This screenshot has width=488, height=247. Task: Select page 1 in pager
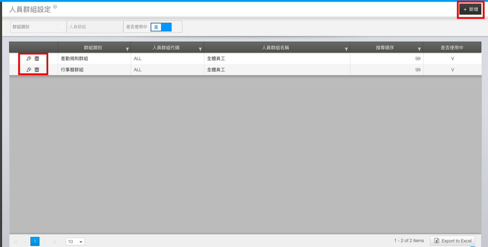(35, 241)
